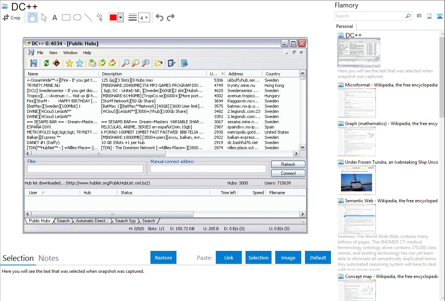Pick the ellipse shape tool
445x301 pixels.
tap(77, 17)
